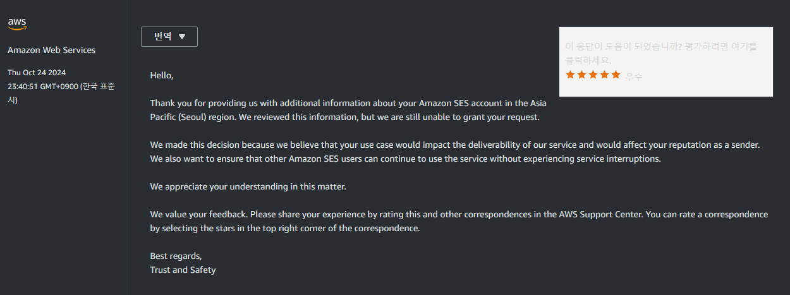Click the "Thank you for providing" paragraph

[x=348, y=110]
